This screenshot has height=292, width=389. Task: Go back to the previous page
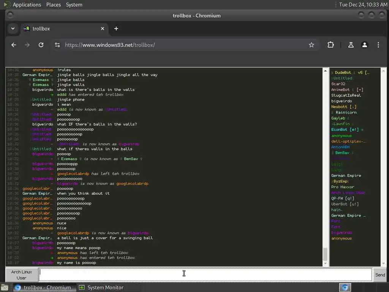click(x=14, y=45)
